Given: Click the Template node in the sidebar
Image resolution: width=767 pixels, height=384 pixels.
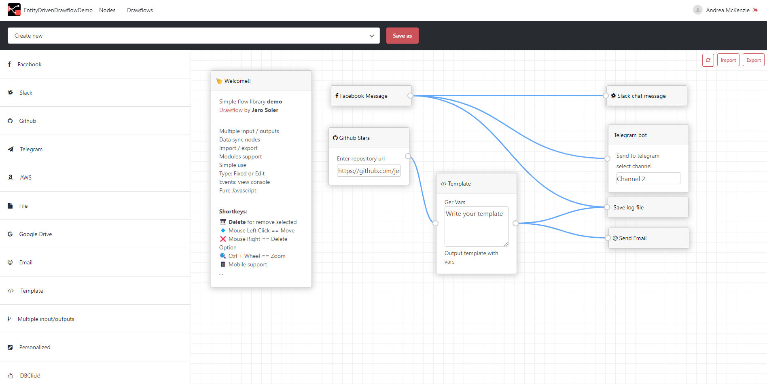Looking at the screenshot, I should coord(32,290).
